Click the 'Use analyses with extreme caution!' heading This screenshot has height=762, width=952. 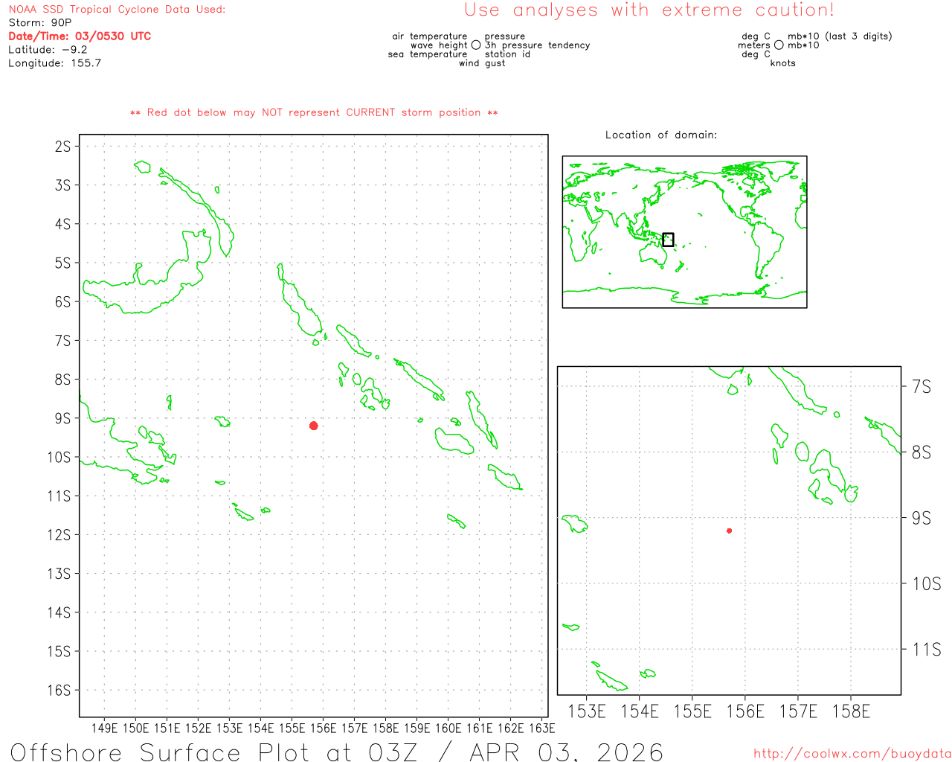click(x=649, y=10)
